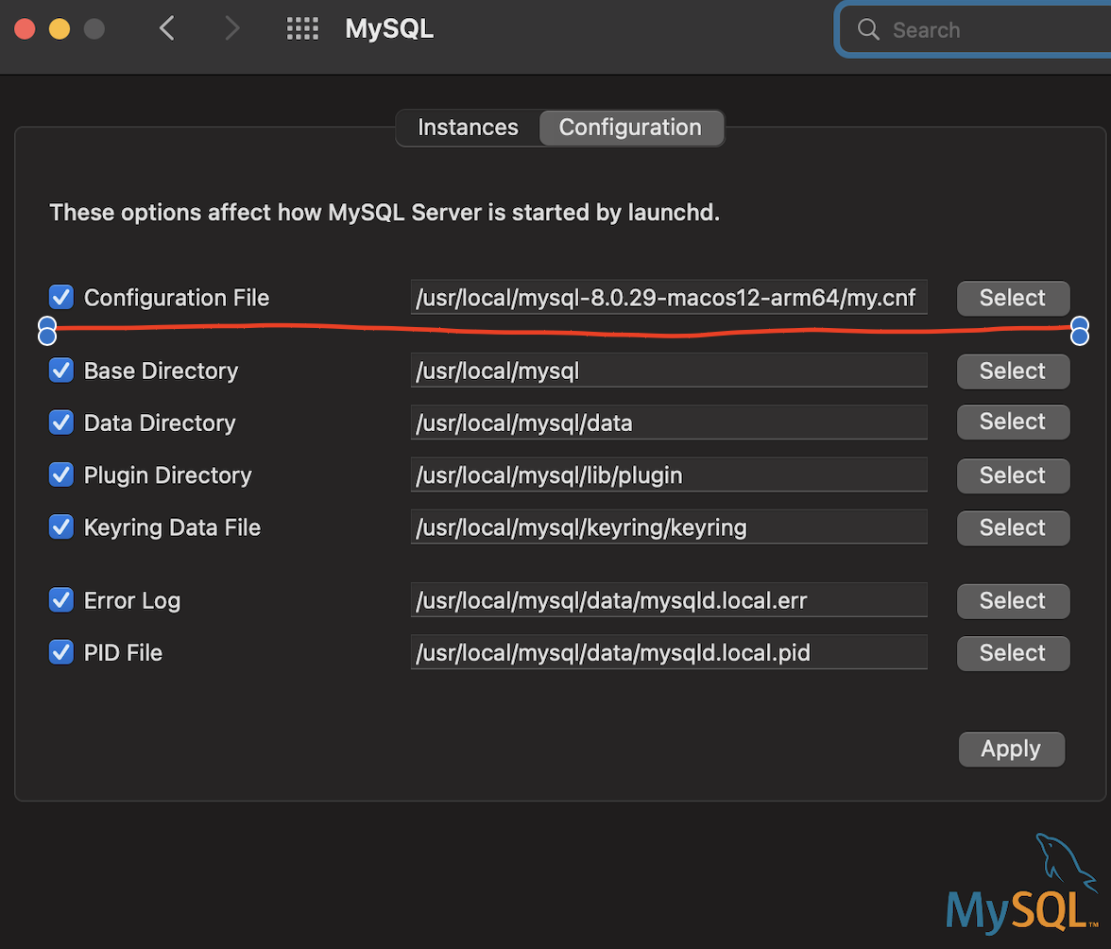Click the Keyring Data File label
Image resolution: width=1111 pixels, height=949 pixels.
point(172,527)
